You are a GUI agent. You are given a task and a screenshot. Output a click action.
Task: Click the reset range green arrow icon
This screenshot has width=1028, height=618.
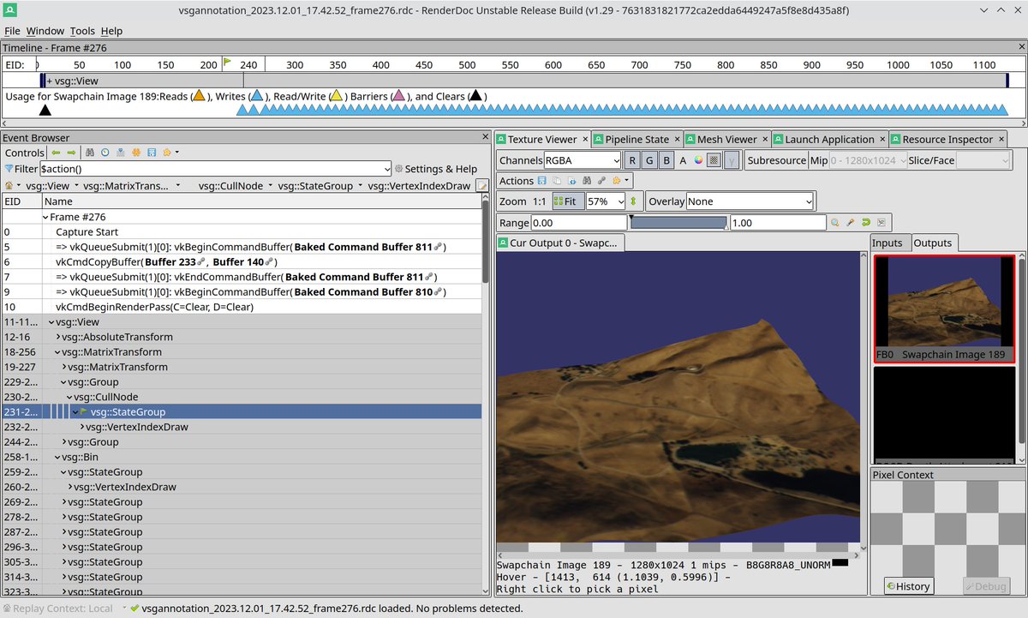click(866, 223)
